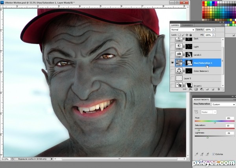Click the Lightness value field
The image size is (236, 168).
[230, 133]
